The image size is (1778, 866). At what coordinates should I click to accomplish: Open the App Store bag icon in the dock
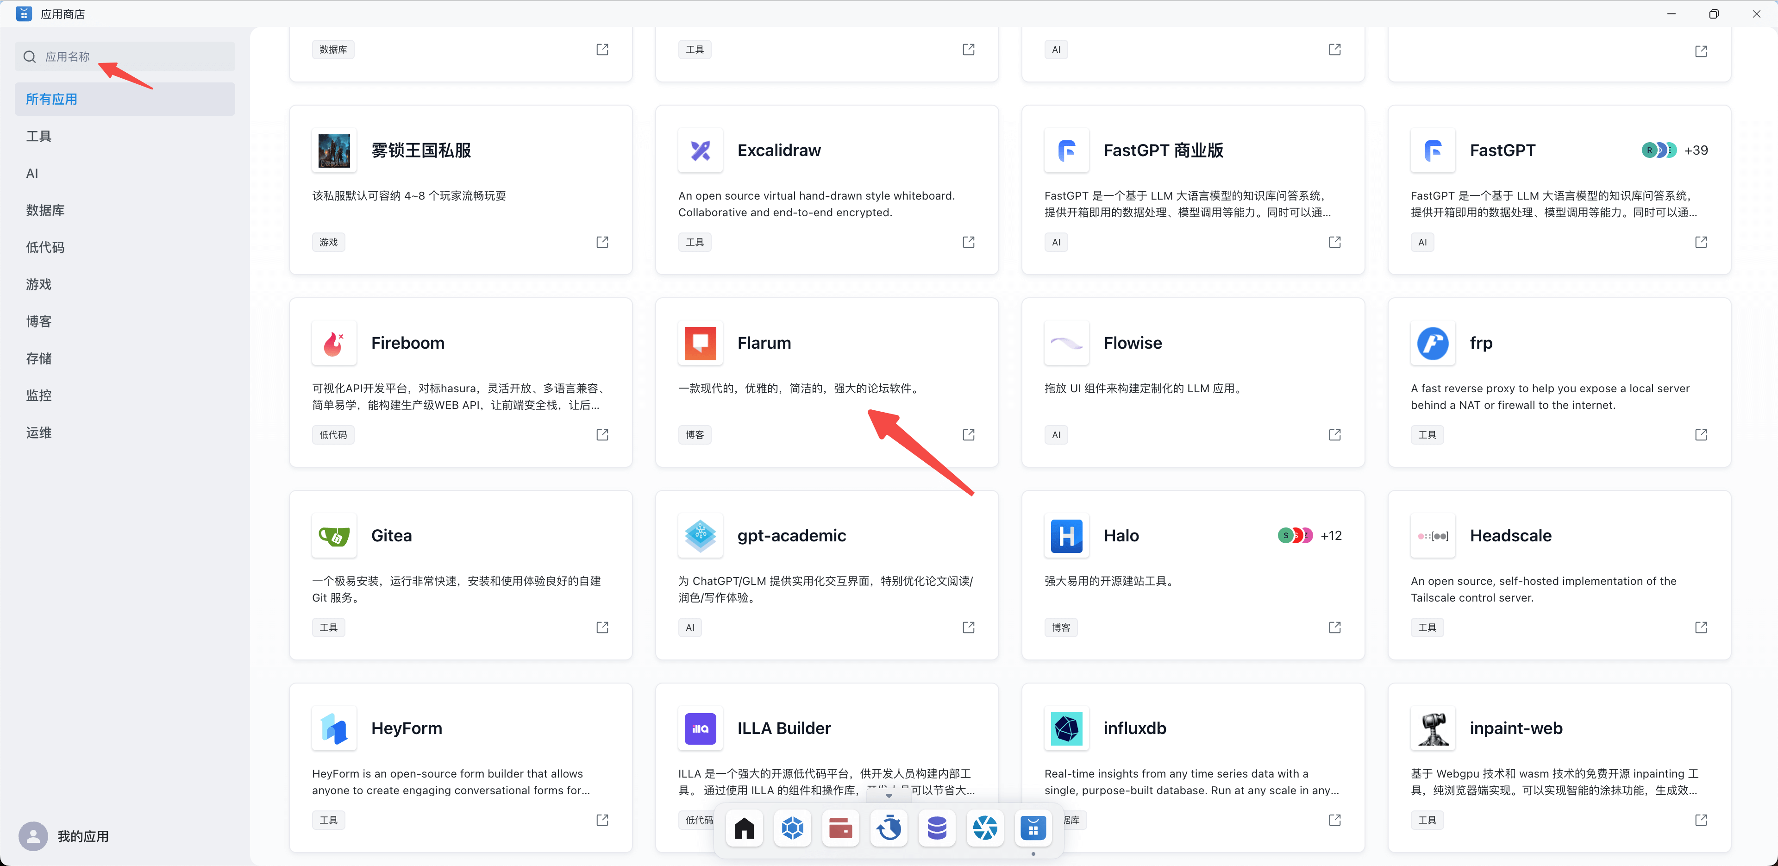pyautogui.click(x=1033, y=827)
